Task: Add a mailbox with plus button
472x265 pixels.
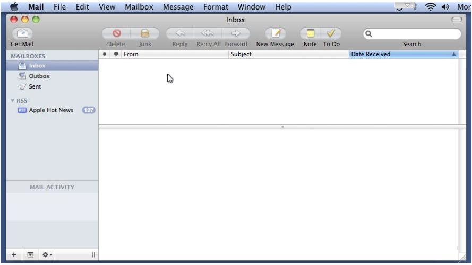Action: pos(14,255)
